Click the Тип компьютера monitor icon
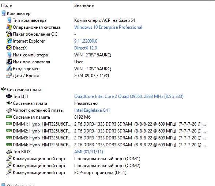This screenshot has height=186, width=215. (x=9, y=20)
